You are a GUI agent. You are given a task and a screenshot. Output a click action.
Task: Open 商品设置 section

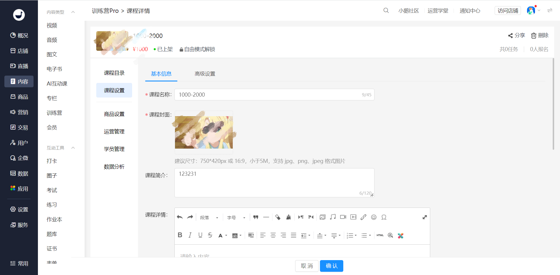click(114, 114)
